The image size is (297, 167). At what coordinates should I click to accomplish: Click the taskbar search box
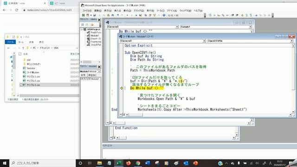[42, 163]
